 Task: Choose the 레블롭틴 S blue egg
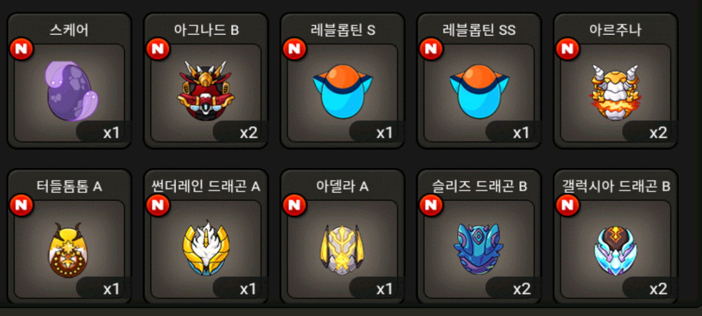343,91
